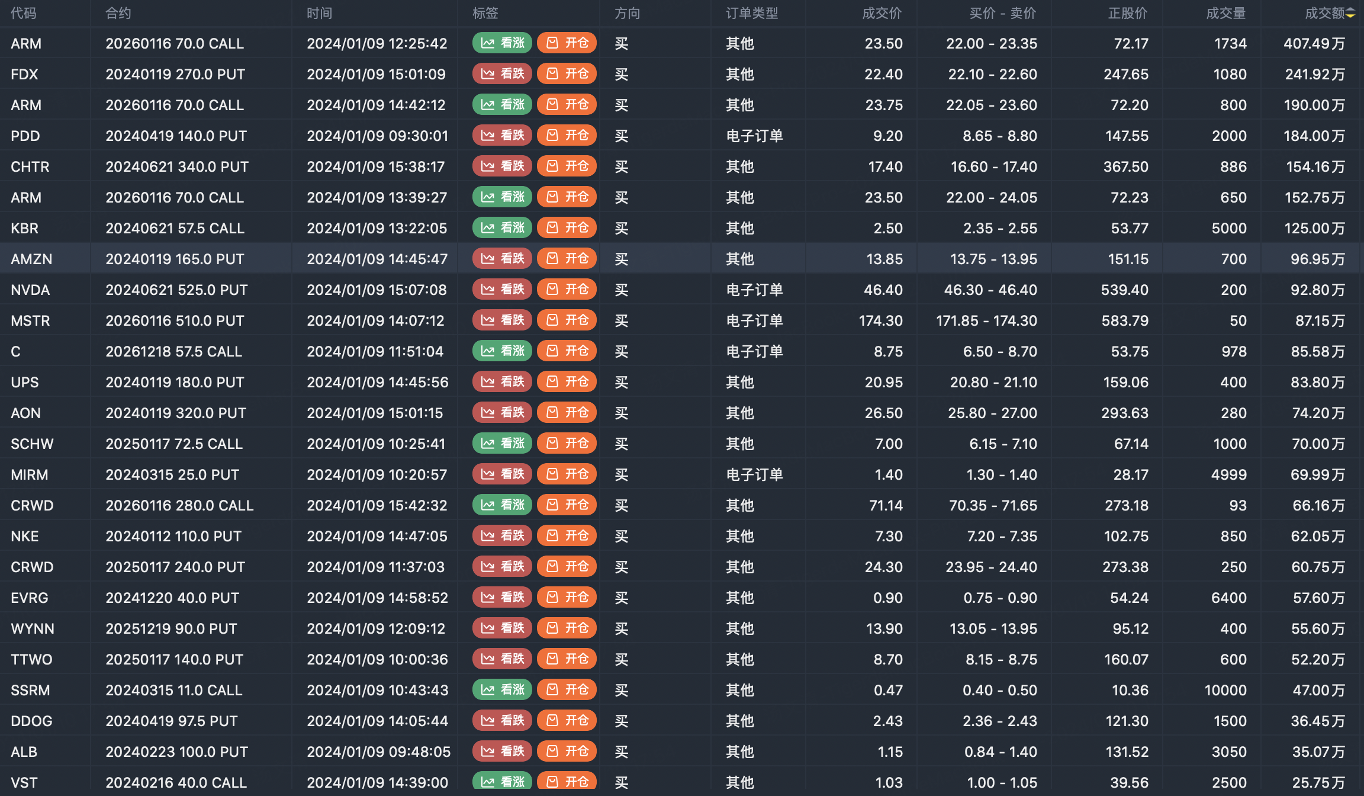Select the VST 40.0 CALL row at the bottom

[x=176, y=782]
